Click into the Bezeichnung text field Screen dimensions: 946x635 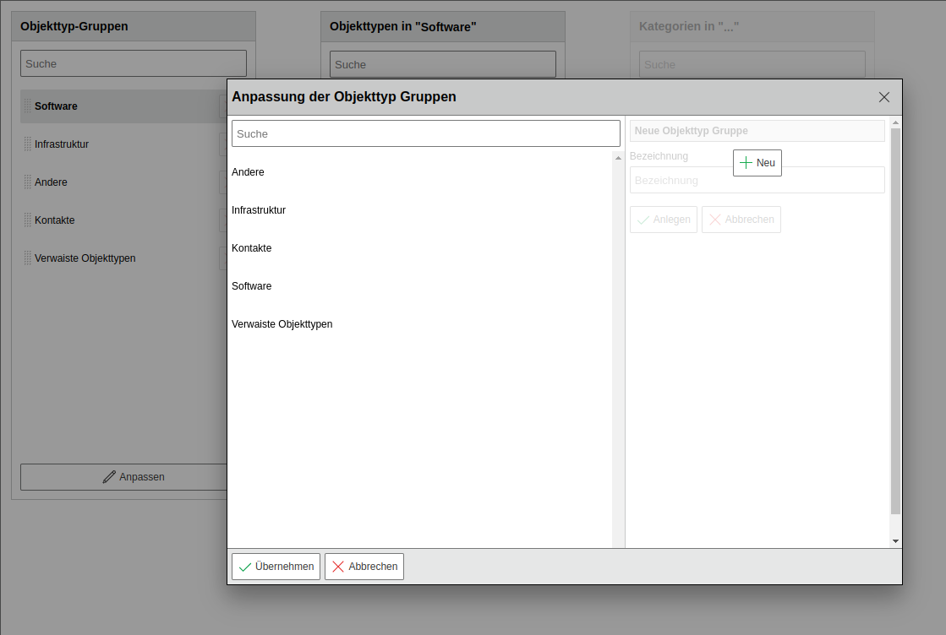[757, 181]
